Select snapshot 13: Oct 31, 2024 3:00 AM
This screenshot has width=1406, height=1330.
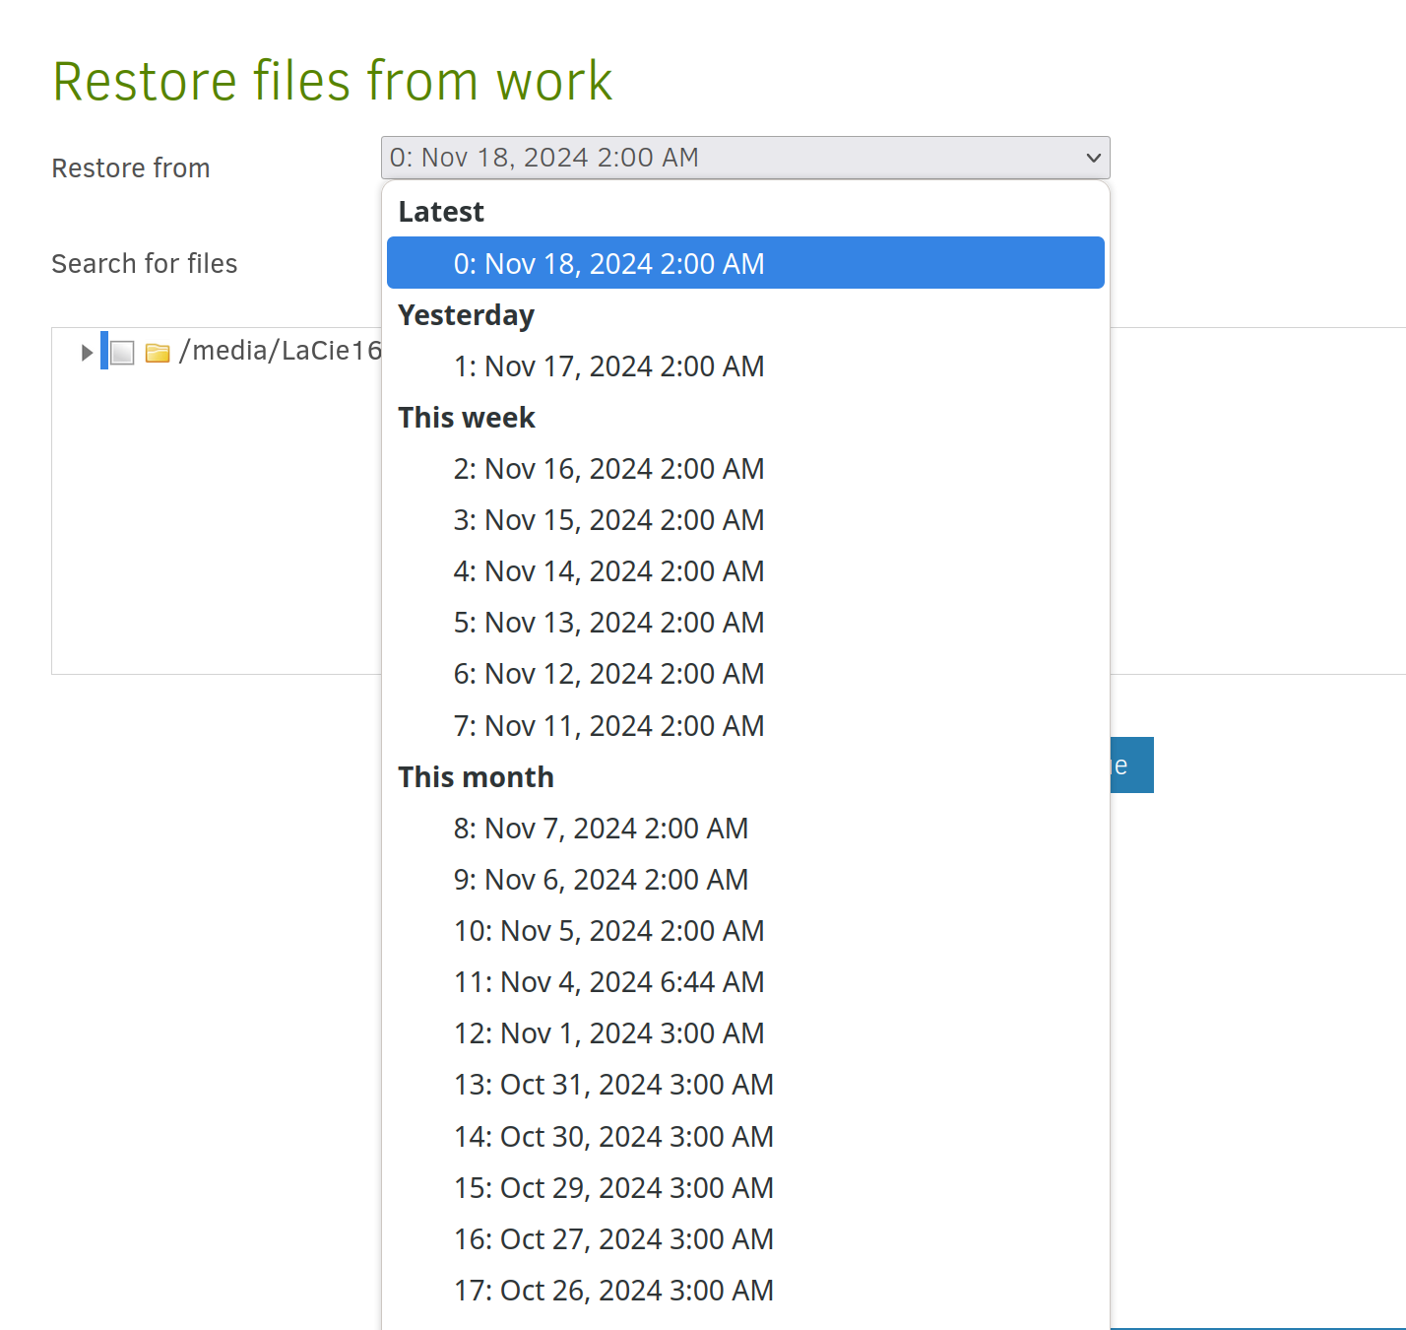point(612,1084)
